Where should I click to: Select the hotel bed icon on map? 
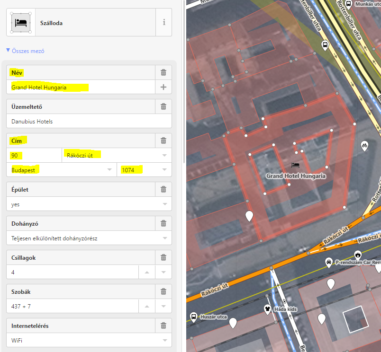click(295, 165)
